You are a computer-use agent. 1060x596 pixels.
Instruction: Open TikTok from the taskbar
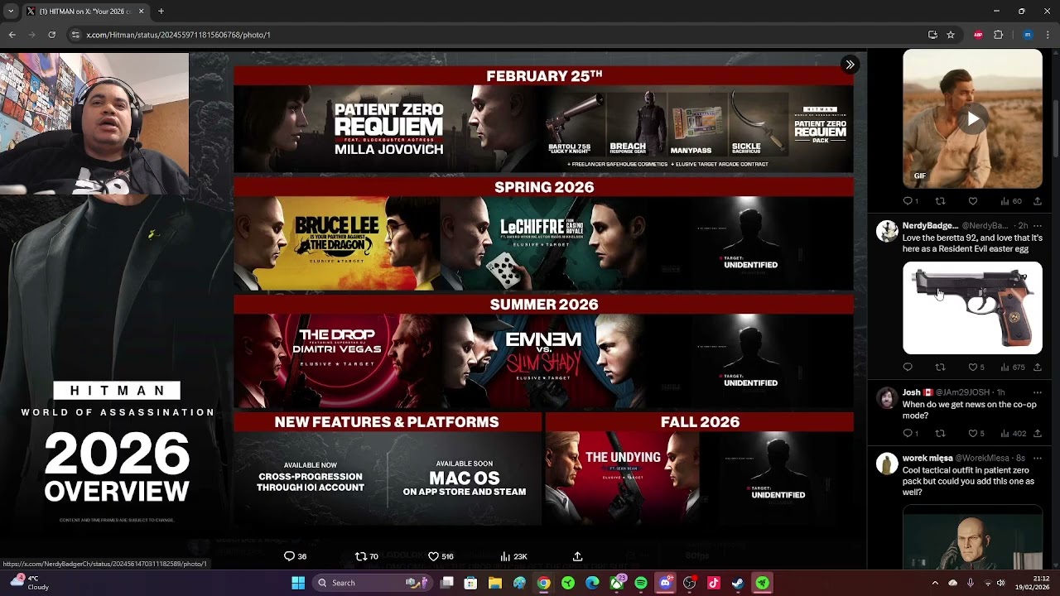[x=714, y=583]
